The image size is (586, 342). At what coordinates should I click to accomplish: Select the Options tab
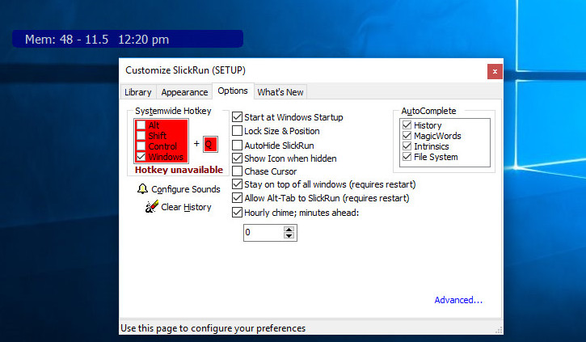click(233, 91)
